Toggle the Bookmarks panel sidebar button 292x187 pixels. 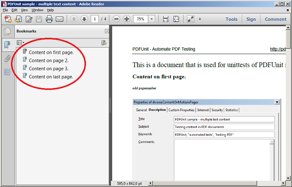pos(7,45)
